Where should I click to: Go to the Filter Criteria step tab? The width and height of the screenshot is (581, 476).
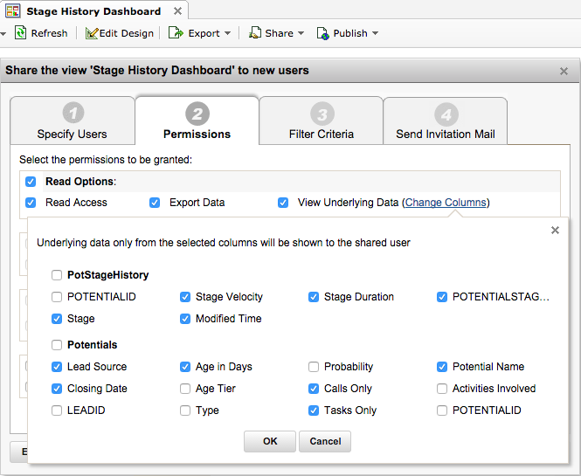click(322, 121)
